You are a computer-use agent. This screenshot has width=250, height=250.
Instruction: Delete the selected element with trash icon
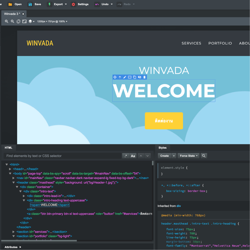[x=144, y=77]
